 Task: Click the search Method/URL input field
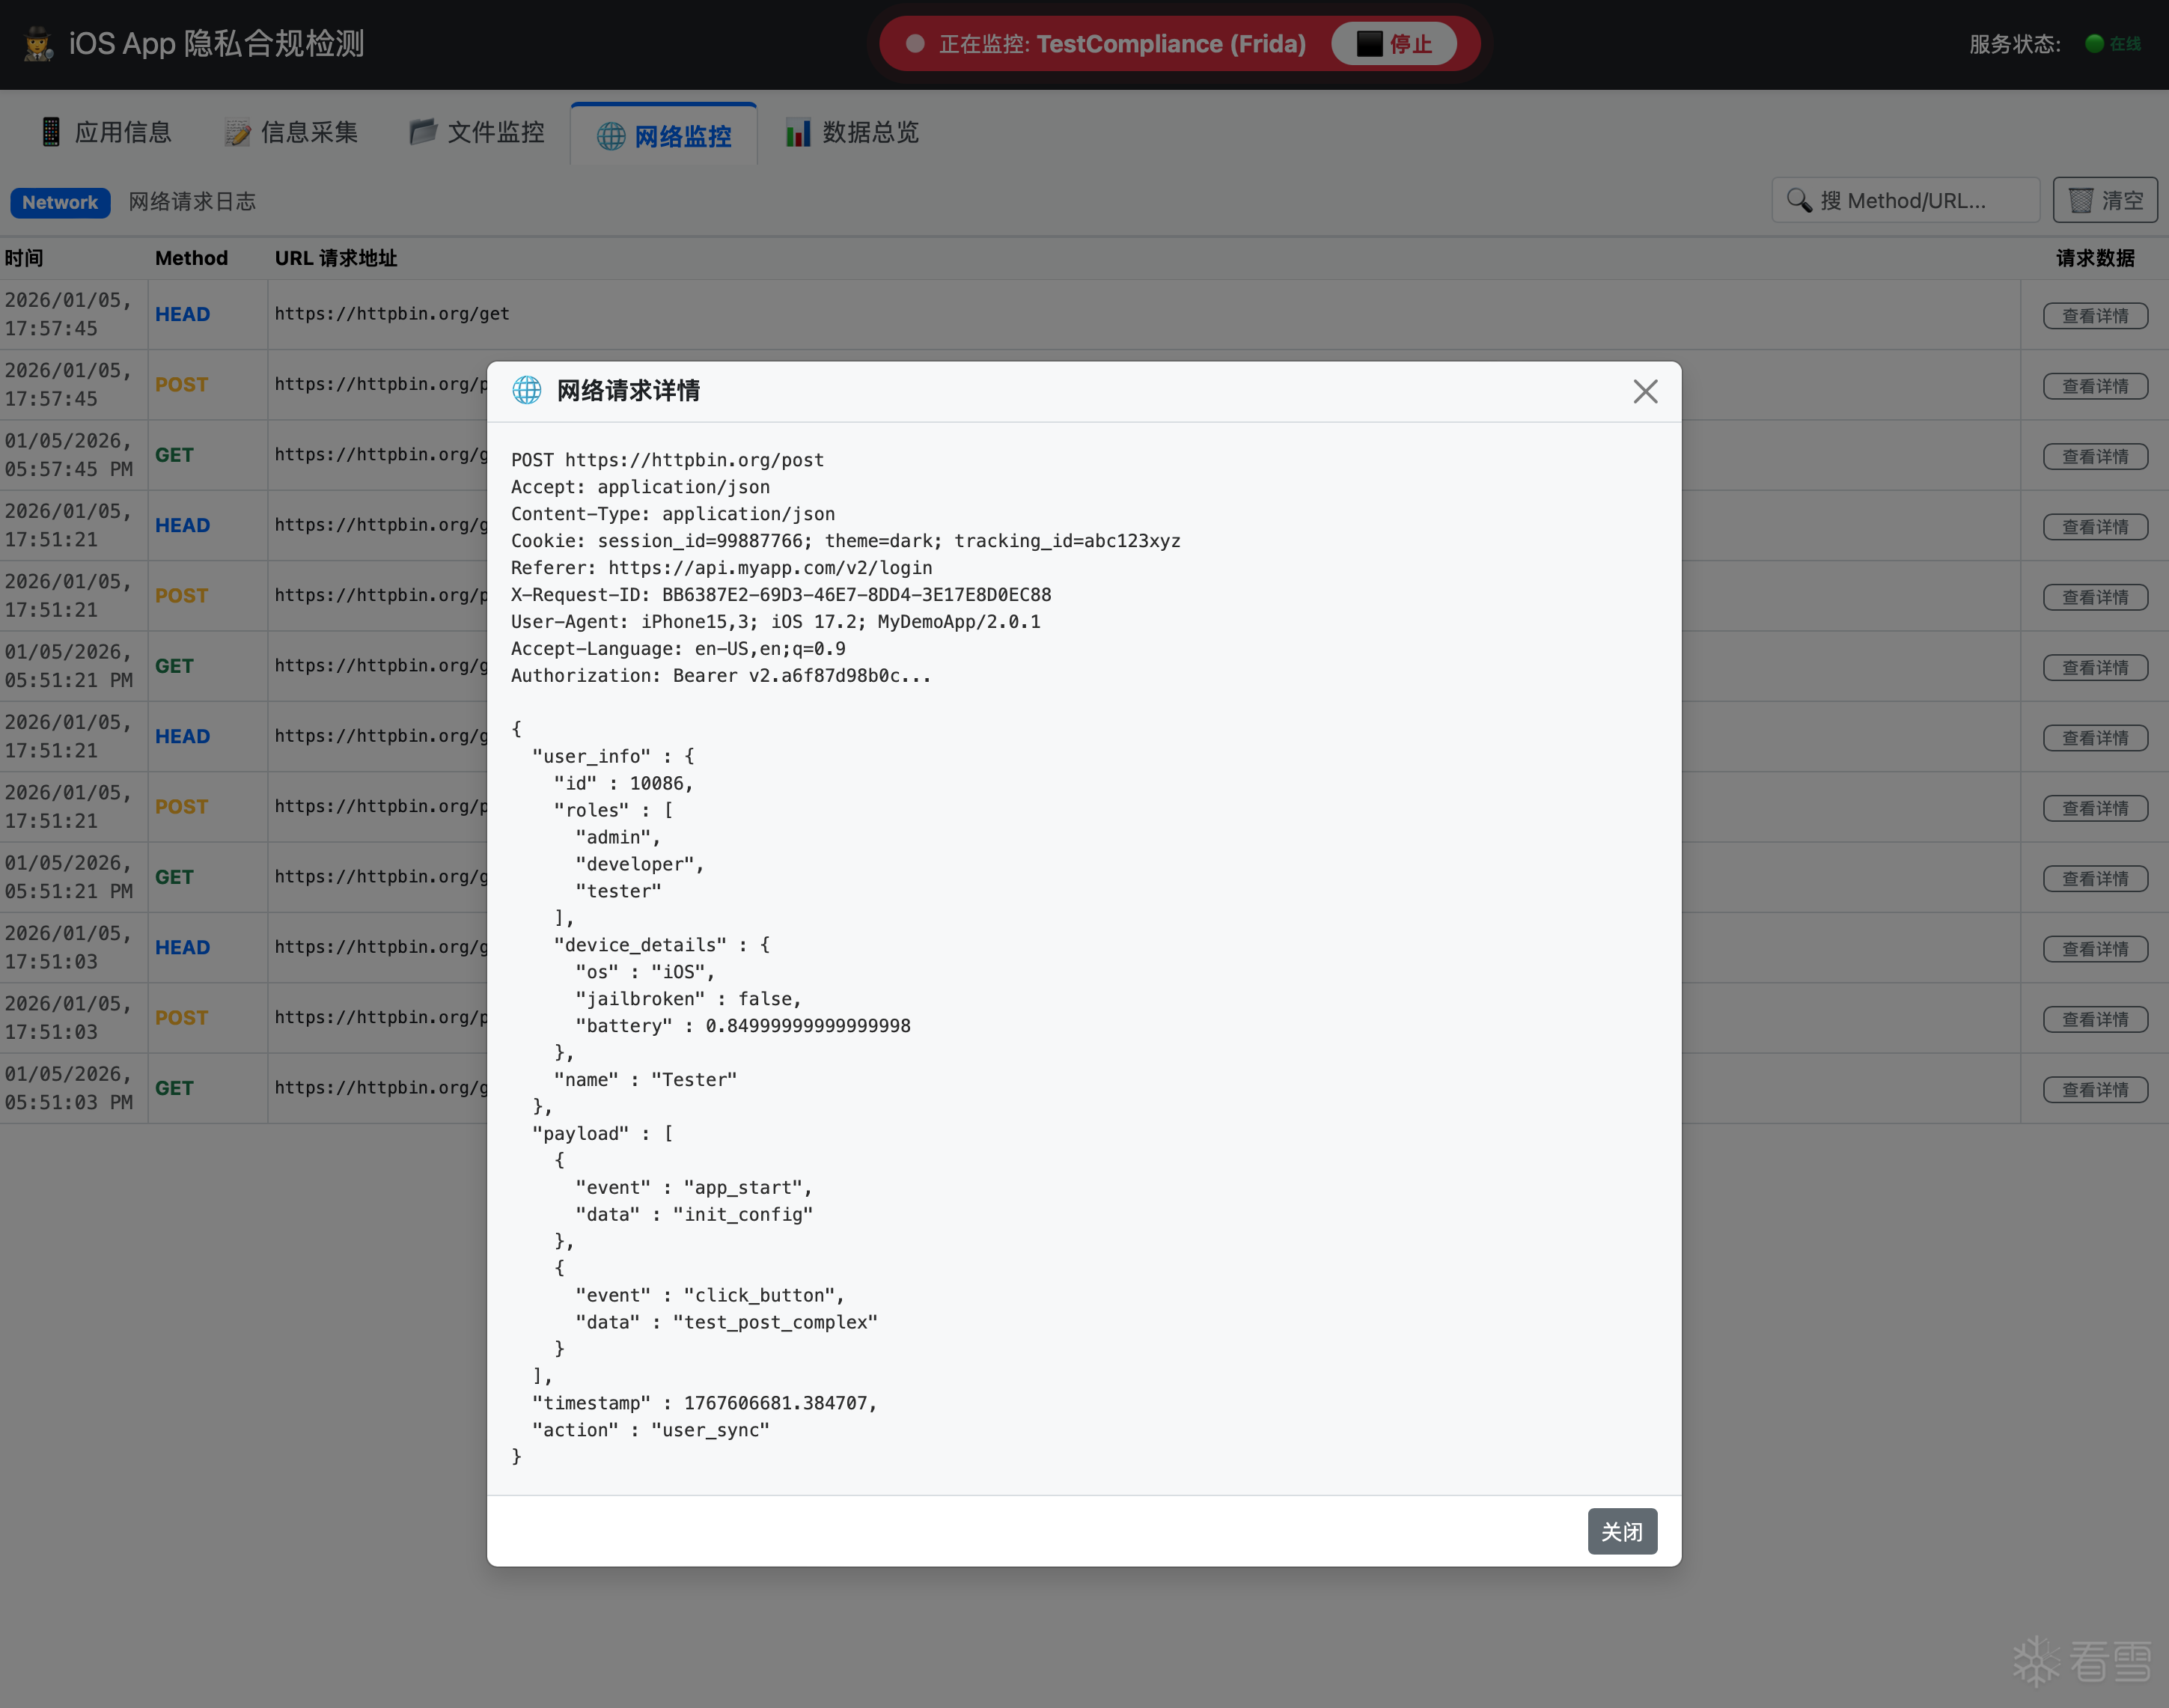1905,200
